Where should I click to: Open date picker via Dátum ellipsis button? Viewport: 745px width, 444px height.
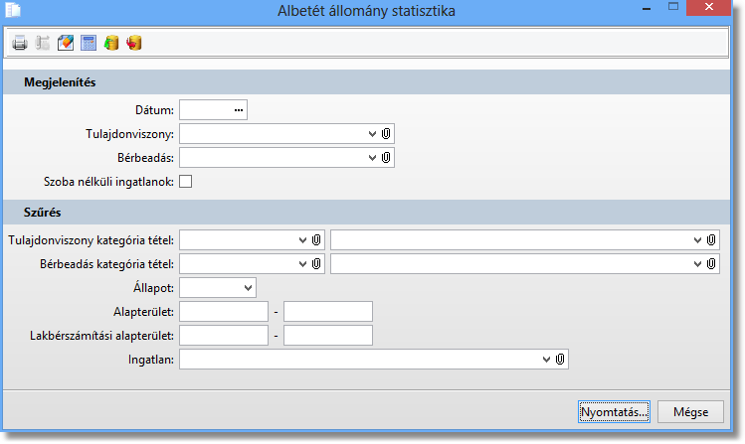pyautogui.click(x=239, y=110)
